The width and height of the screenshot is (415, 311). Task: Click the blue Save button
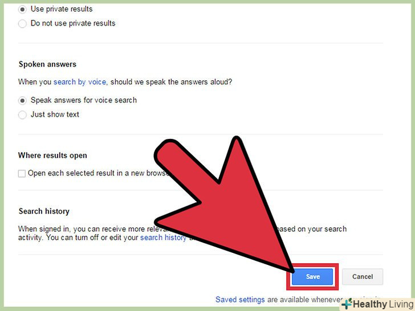[x=312, y=277]
